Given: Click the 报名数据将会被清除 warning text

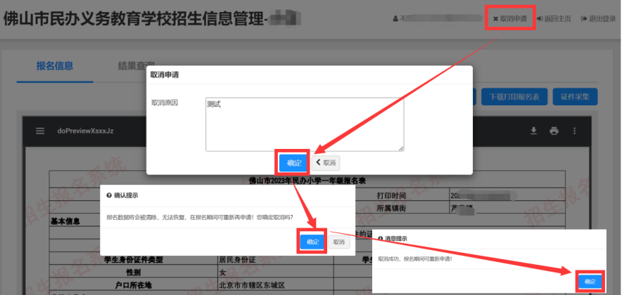Looking at the screenshot, I should click(200, 217).
